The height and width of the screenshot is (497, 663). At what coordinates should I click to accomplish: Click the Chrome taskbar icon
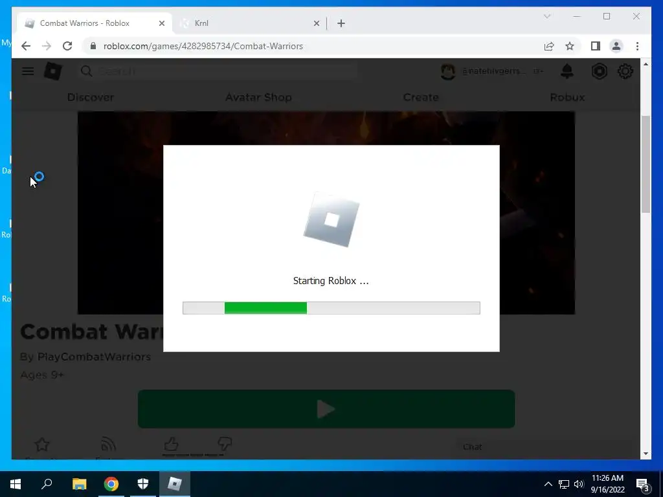(x=111, y=484)
